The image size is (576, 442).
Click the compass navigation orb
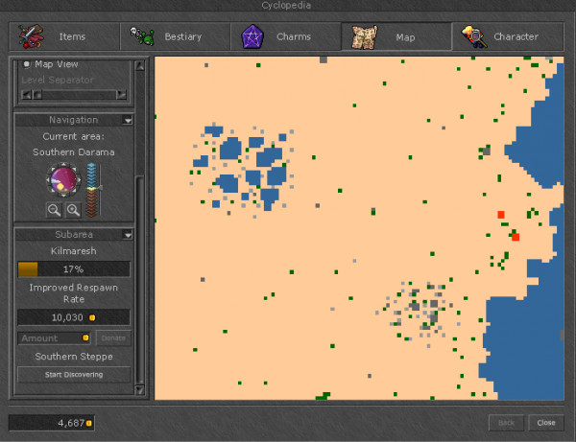coord(63,180)
